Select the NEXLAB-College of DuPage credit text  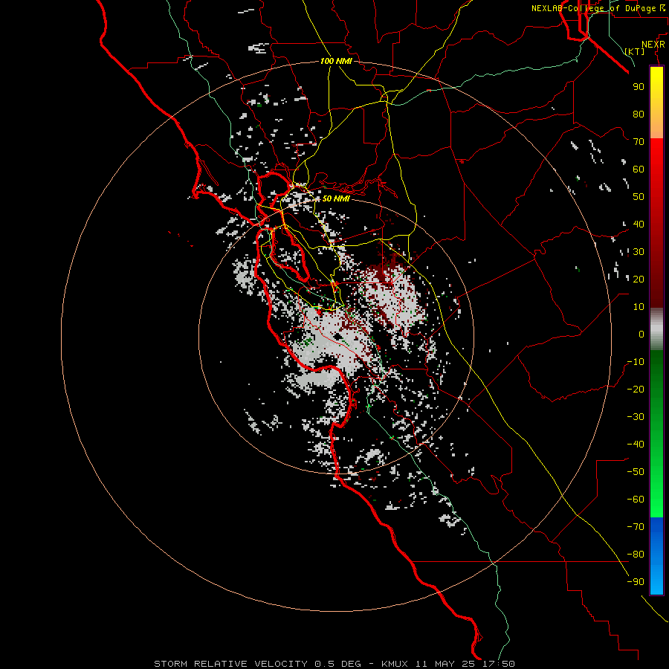click(599, 8)
